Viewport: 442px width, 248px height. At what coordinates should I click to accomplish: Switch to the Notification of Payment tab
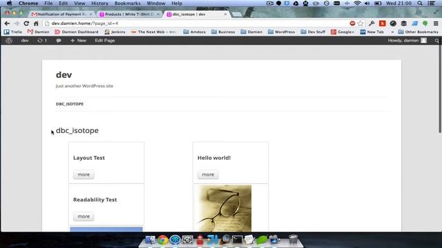[x=61, y=14]
